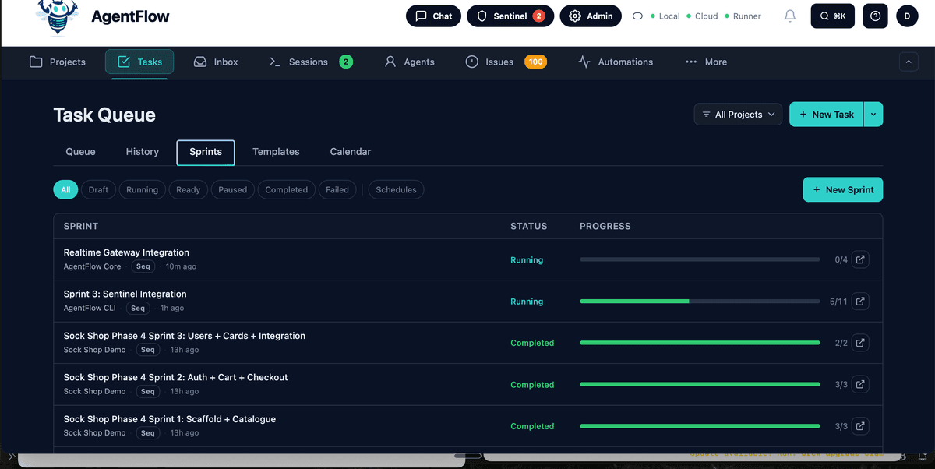Click the Sprint 3 Sentinel Integration progress bar

699,301
